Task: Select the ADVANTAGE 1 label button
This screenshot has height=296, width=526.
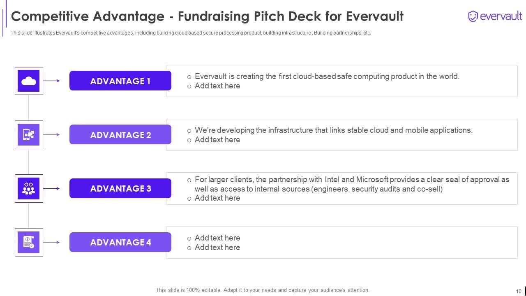Action: tap(120, 81)
